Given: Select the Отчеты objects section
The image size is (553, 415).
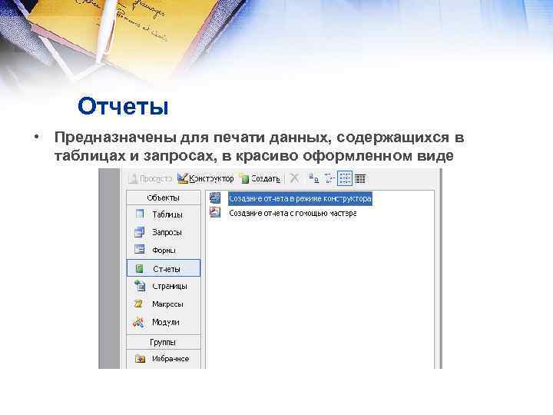Looking at the screenshot, I should [164, 268].
